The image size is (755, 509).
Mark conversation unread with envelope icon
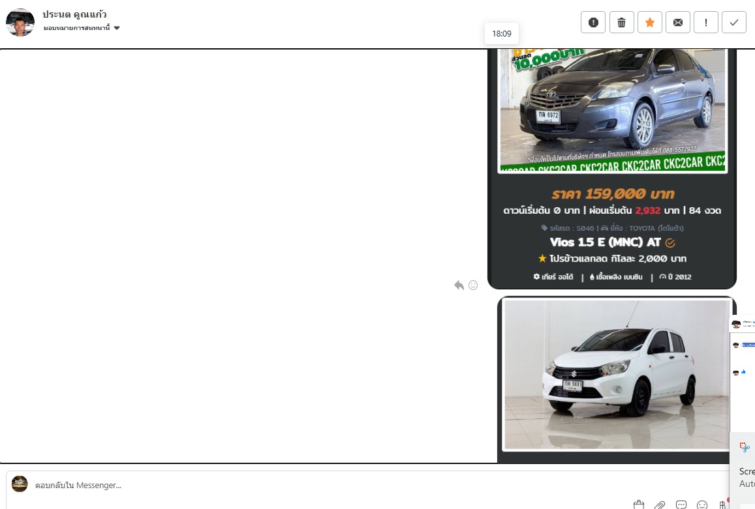[x=678, y=22]
